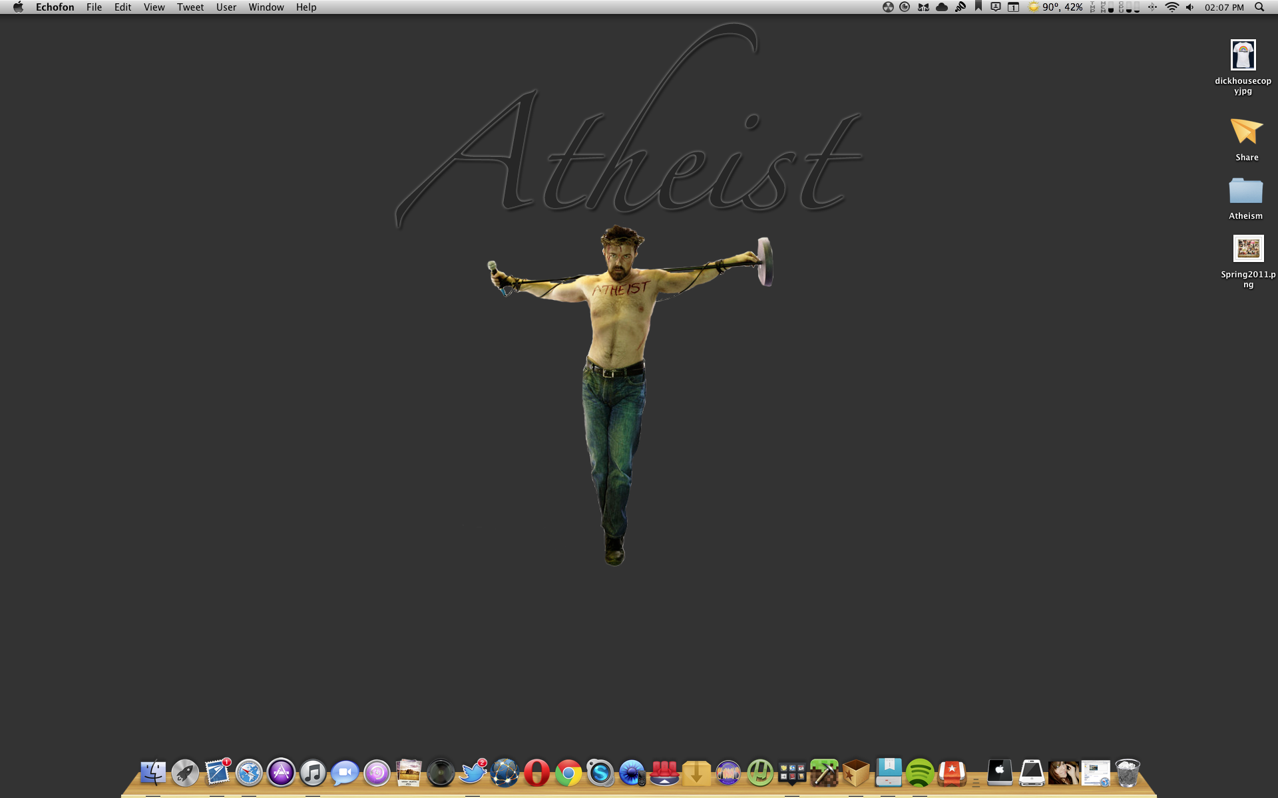The image size is (1278, 798).
Task: Launch Opera browser from the dock
Action: tap(536, 773)
